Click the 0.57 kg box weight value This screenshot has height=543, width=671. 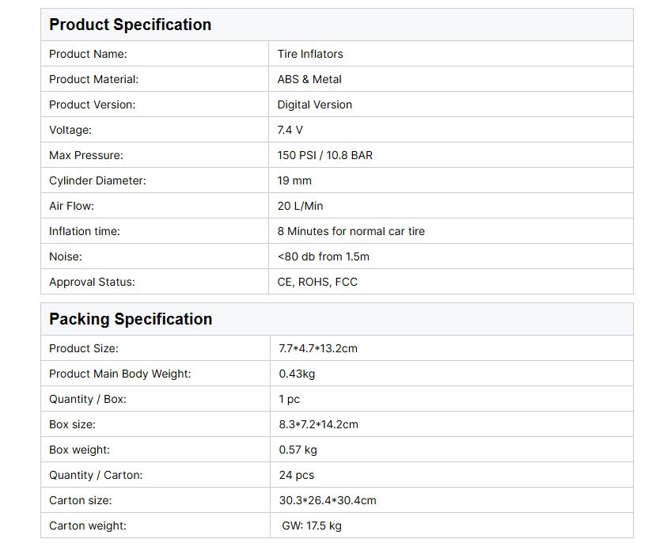298,450
